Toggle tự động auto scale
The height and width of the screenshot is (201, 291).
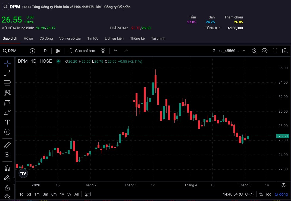tap(281, 194)
